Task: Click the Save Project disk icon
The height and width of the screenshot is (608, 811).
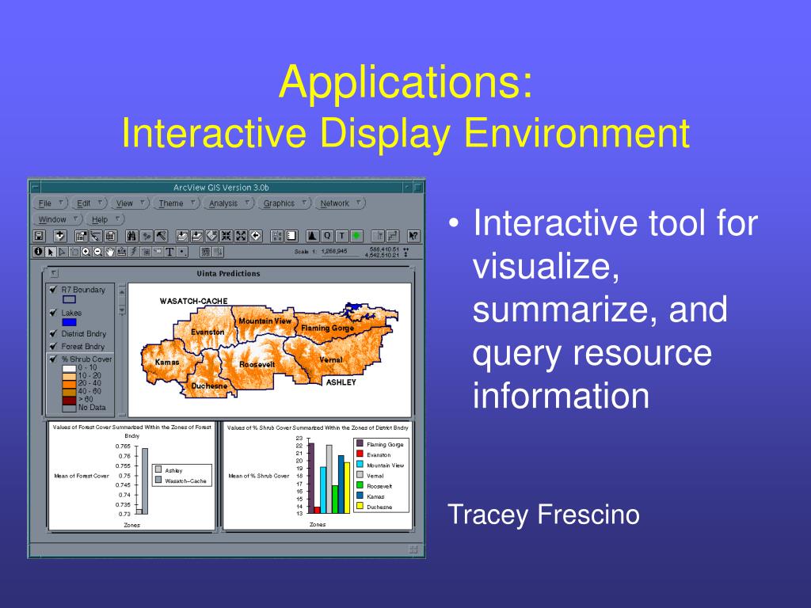Action: click(x=39, y=236)
